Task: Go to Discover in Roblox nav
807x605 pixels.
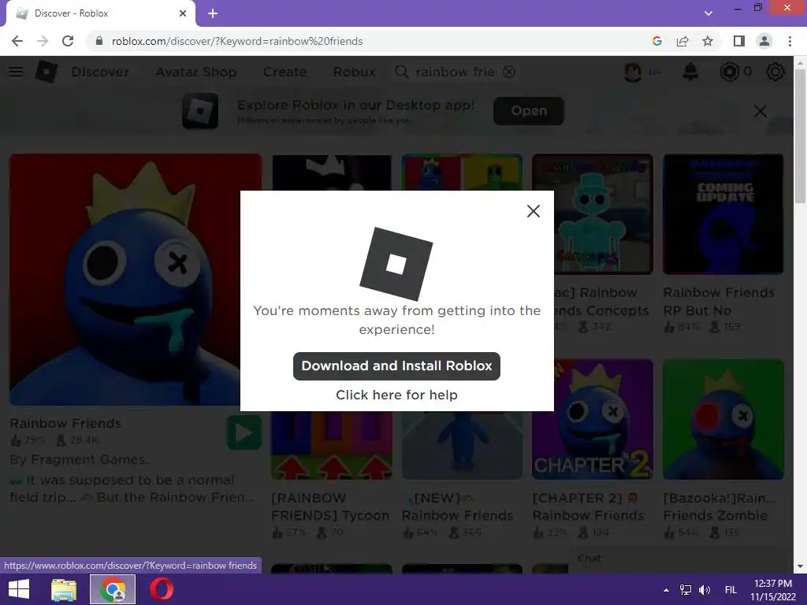Action: [x=100, y=72]
